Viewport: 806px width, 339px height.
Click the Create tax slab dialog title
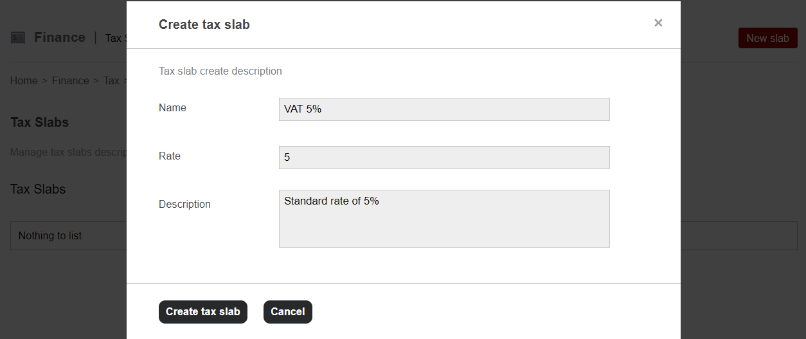coord(204,25)
